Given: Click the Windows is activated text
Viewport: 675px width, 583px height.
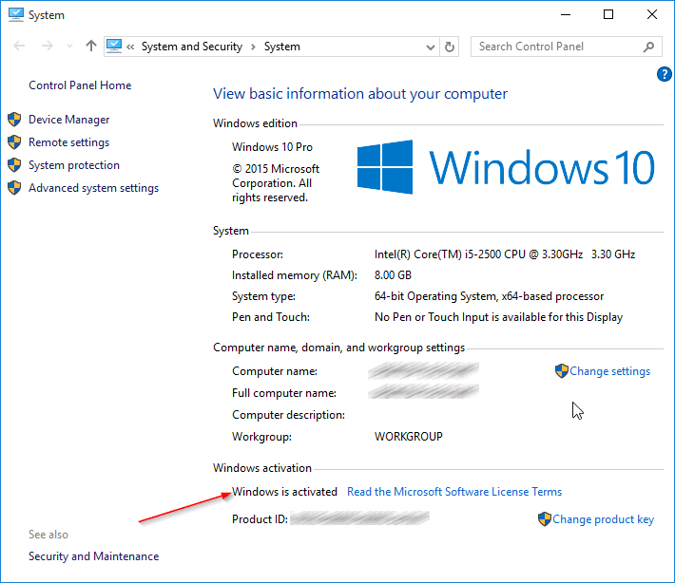Looking at the screenshot, I should [284, 492].
